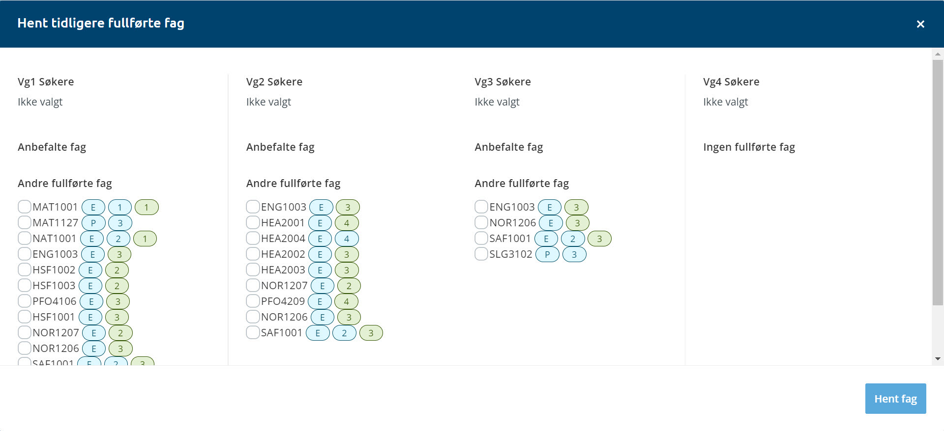Viewport: 944px width, 431px height.
Task: Select the HEA2001 checkbox under Vg2
Action: click(253, 222)
